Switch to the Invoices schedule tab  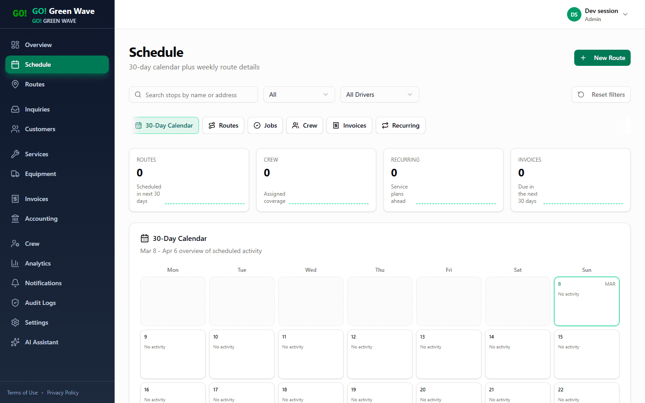(349, 125)
